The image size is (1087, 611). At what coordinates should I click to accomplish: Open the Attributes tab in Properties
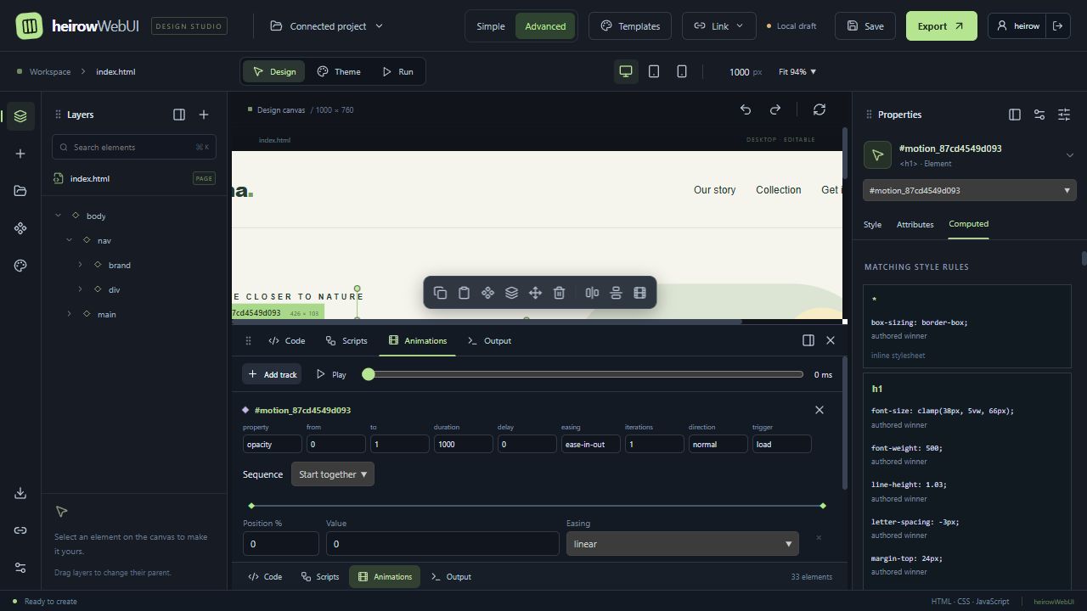pos(915,225)
